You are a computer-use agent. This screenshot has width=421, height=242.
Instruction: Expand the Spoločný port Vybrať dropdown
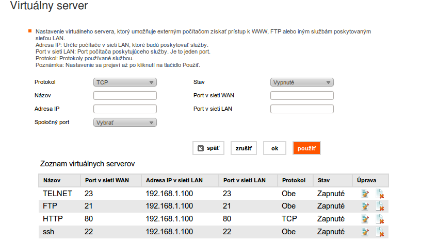click(125, 123)
